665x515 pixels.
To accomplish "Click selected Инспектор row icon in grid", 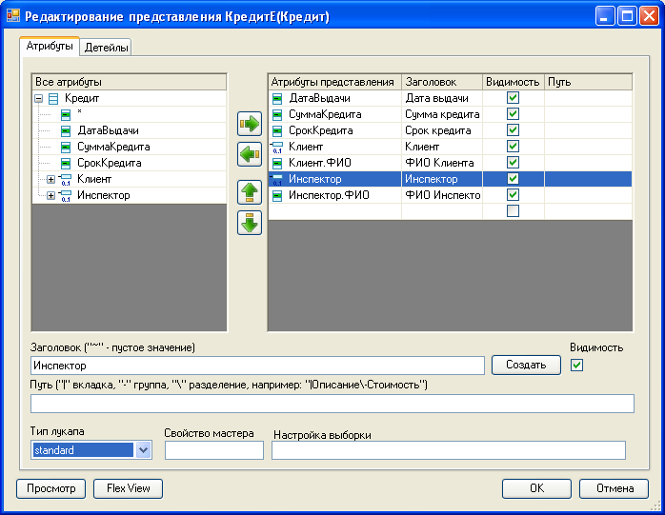I will click(x=276, y=179).
